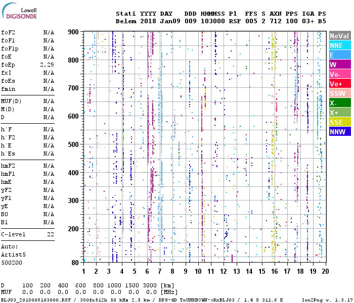Select the W purple legend swatch

[x=340, y=65]
